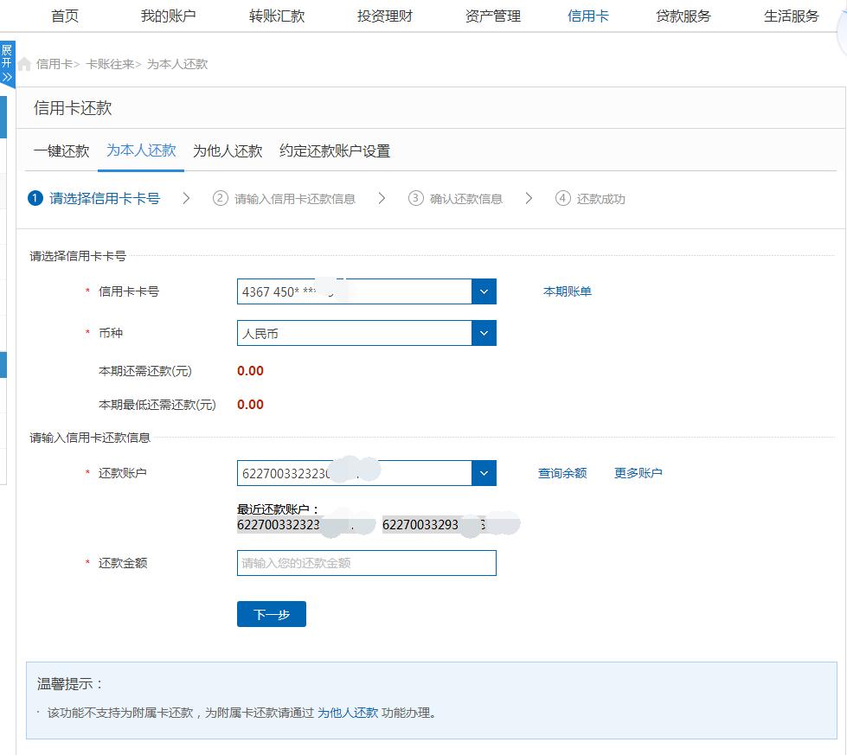
Task: Select 生活服务 in the navigation bar
Action: 791,15
